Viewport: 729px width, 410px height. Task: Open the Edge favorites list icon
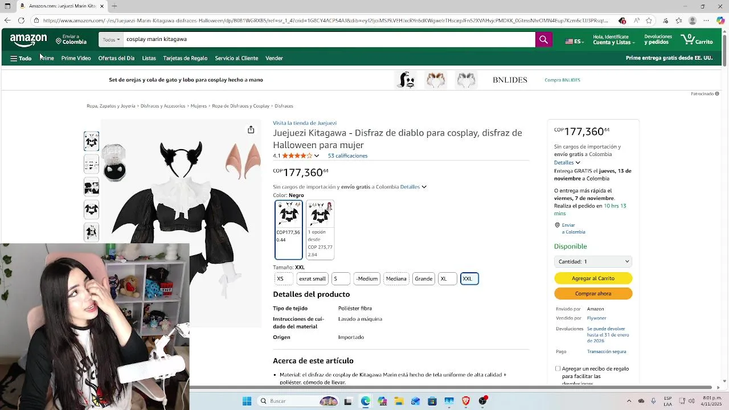(679, 20)
